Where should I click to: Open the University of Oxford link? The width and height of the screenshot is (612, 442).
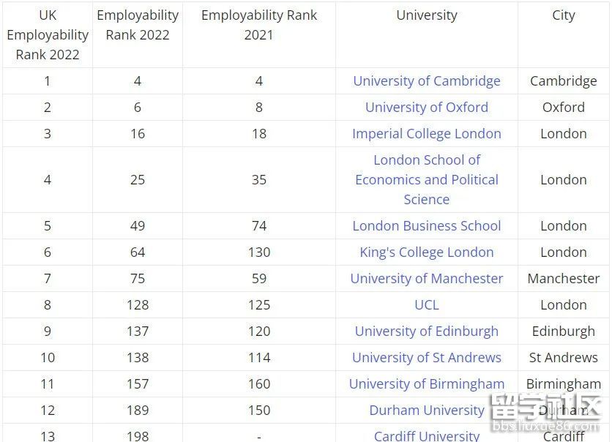[427, 107]
